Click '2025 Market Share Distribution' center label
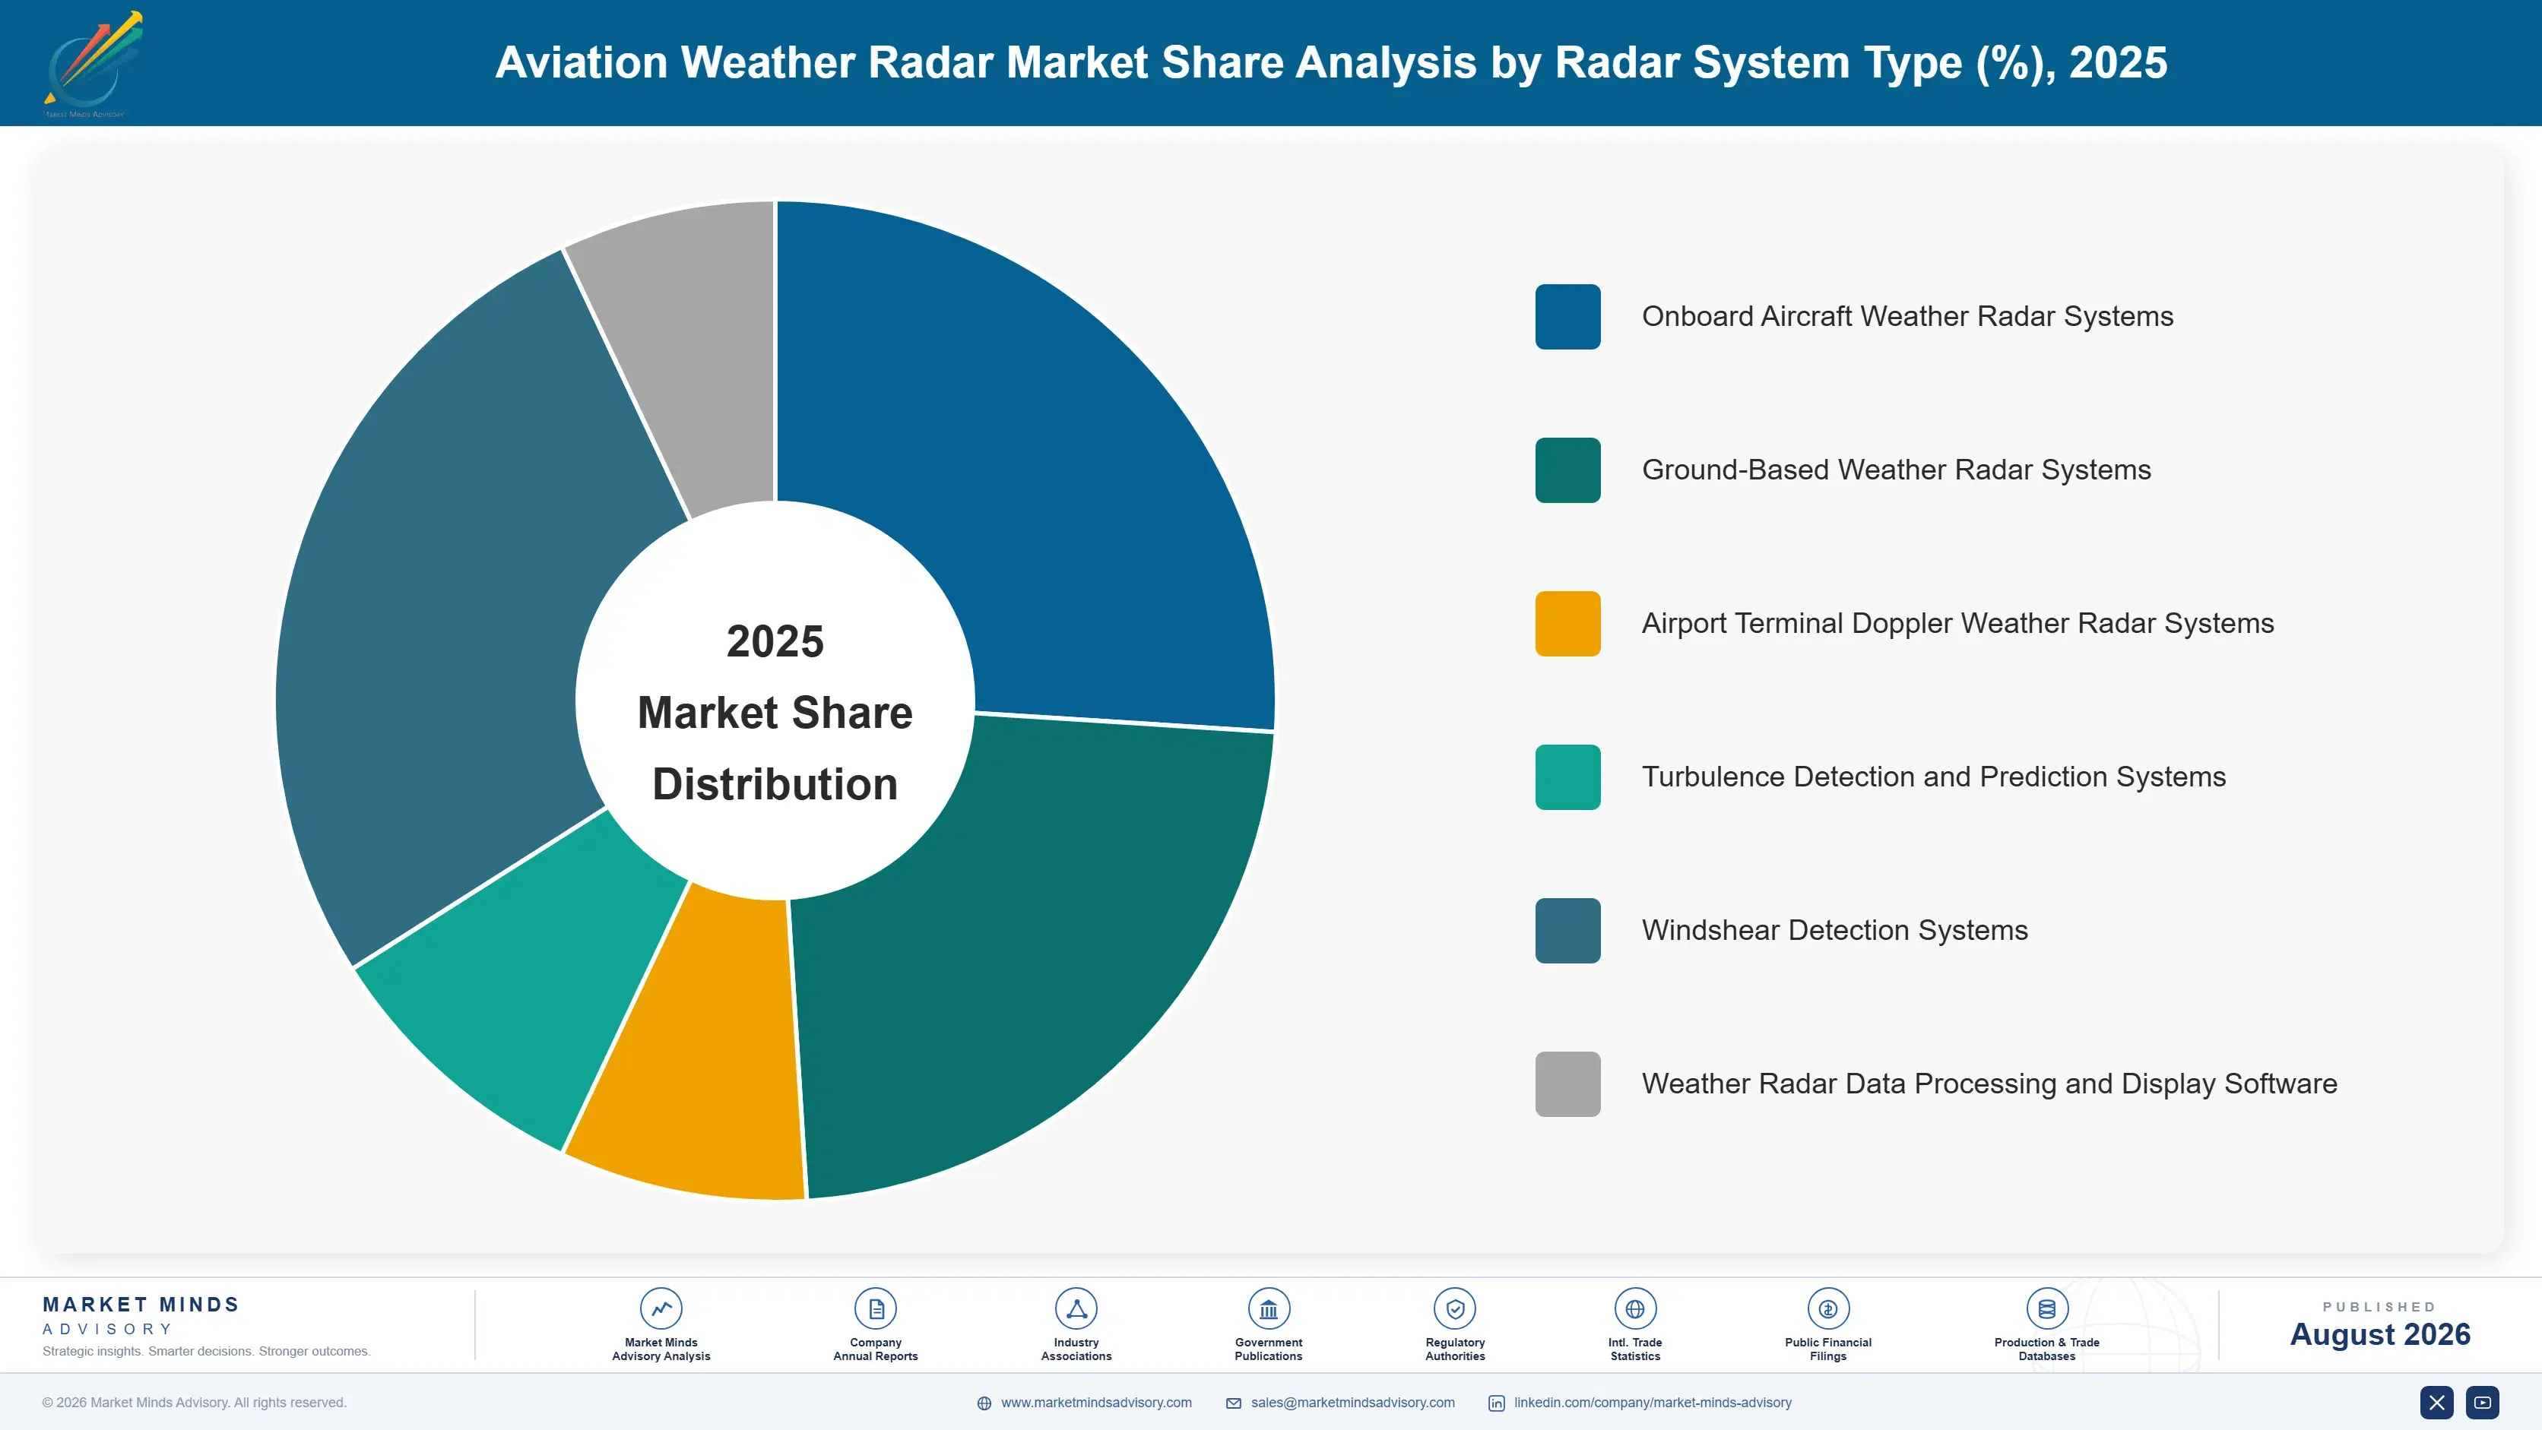The height and width of the screenshot is (1430, 2542). tap(775, 712)
